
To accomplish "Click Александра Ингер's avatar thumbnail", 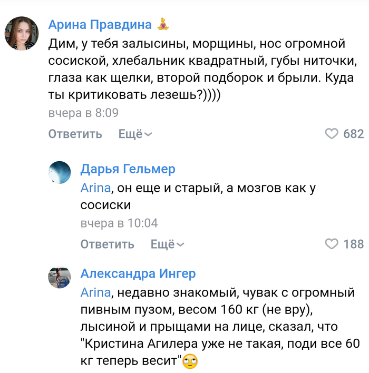I will 60,277.
